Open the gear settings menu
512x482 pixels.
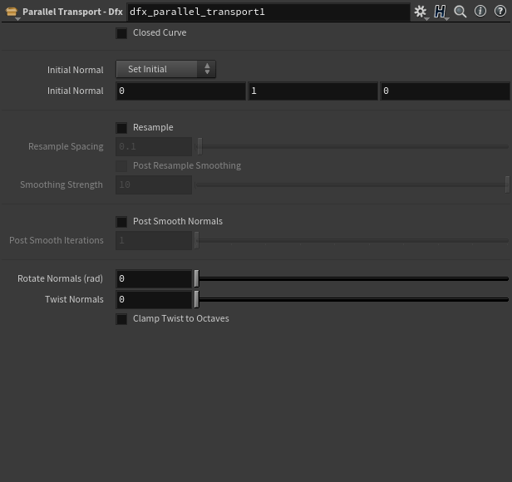(421, 12)
